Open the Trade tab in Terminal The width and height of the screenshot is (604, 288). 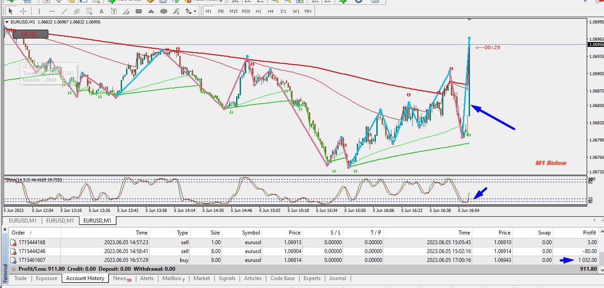20,278
